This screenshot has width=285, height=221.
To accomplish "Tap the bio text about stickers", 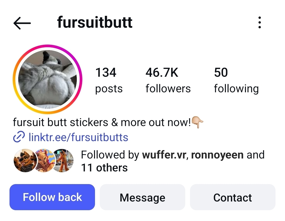I will point(102,122).
